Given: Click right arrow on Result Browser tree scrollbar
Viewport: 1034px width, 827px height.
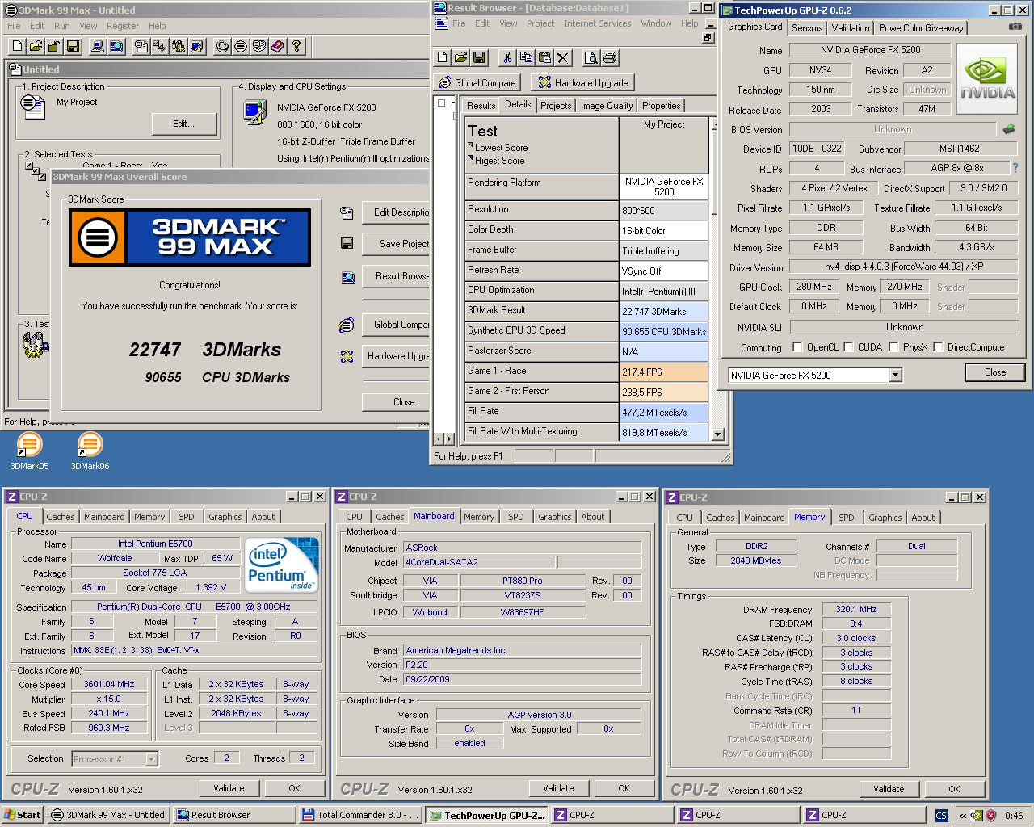Looking at the screenshot, I should point(449,439).
